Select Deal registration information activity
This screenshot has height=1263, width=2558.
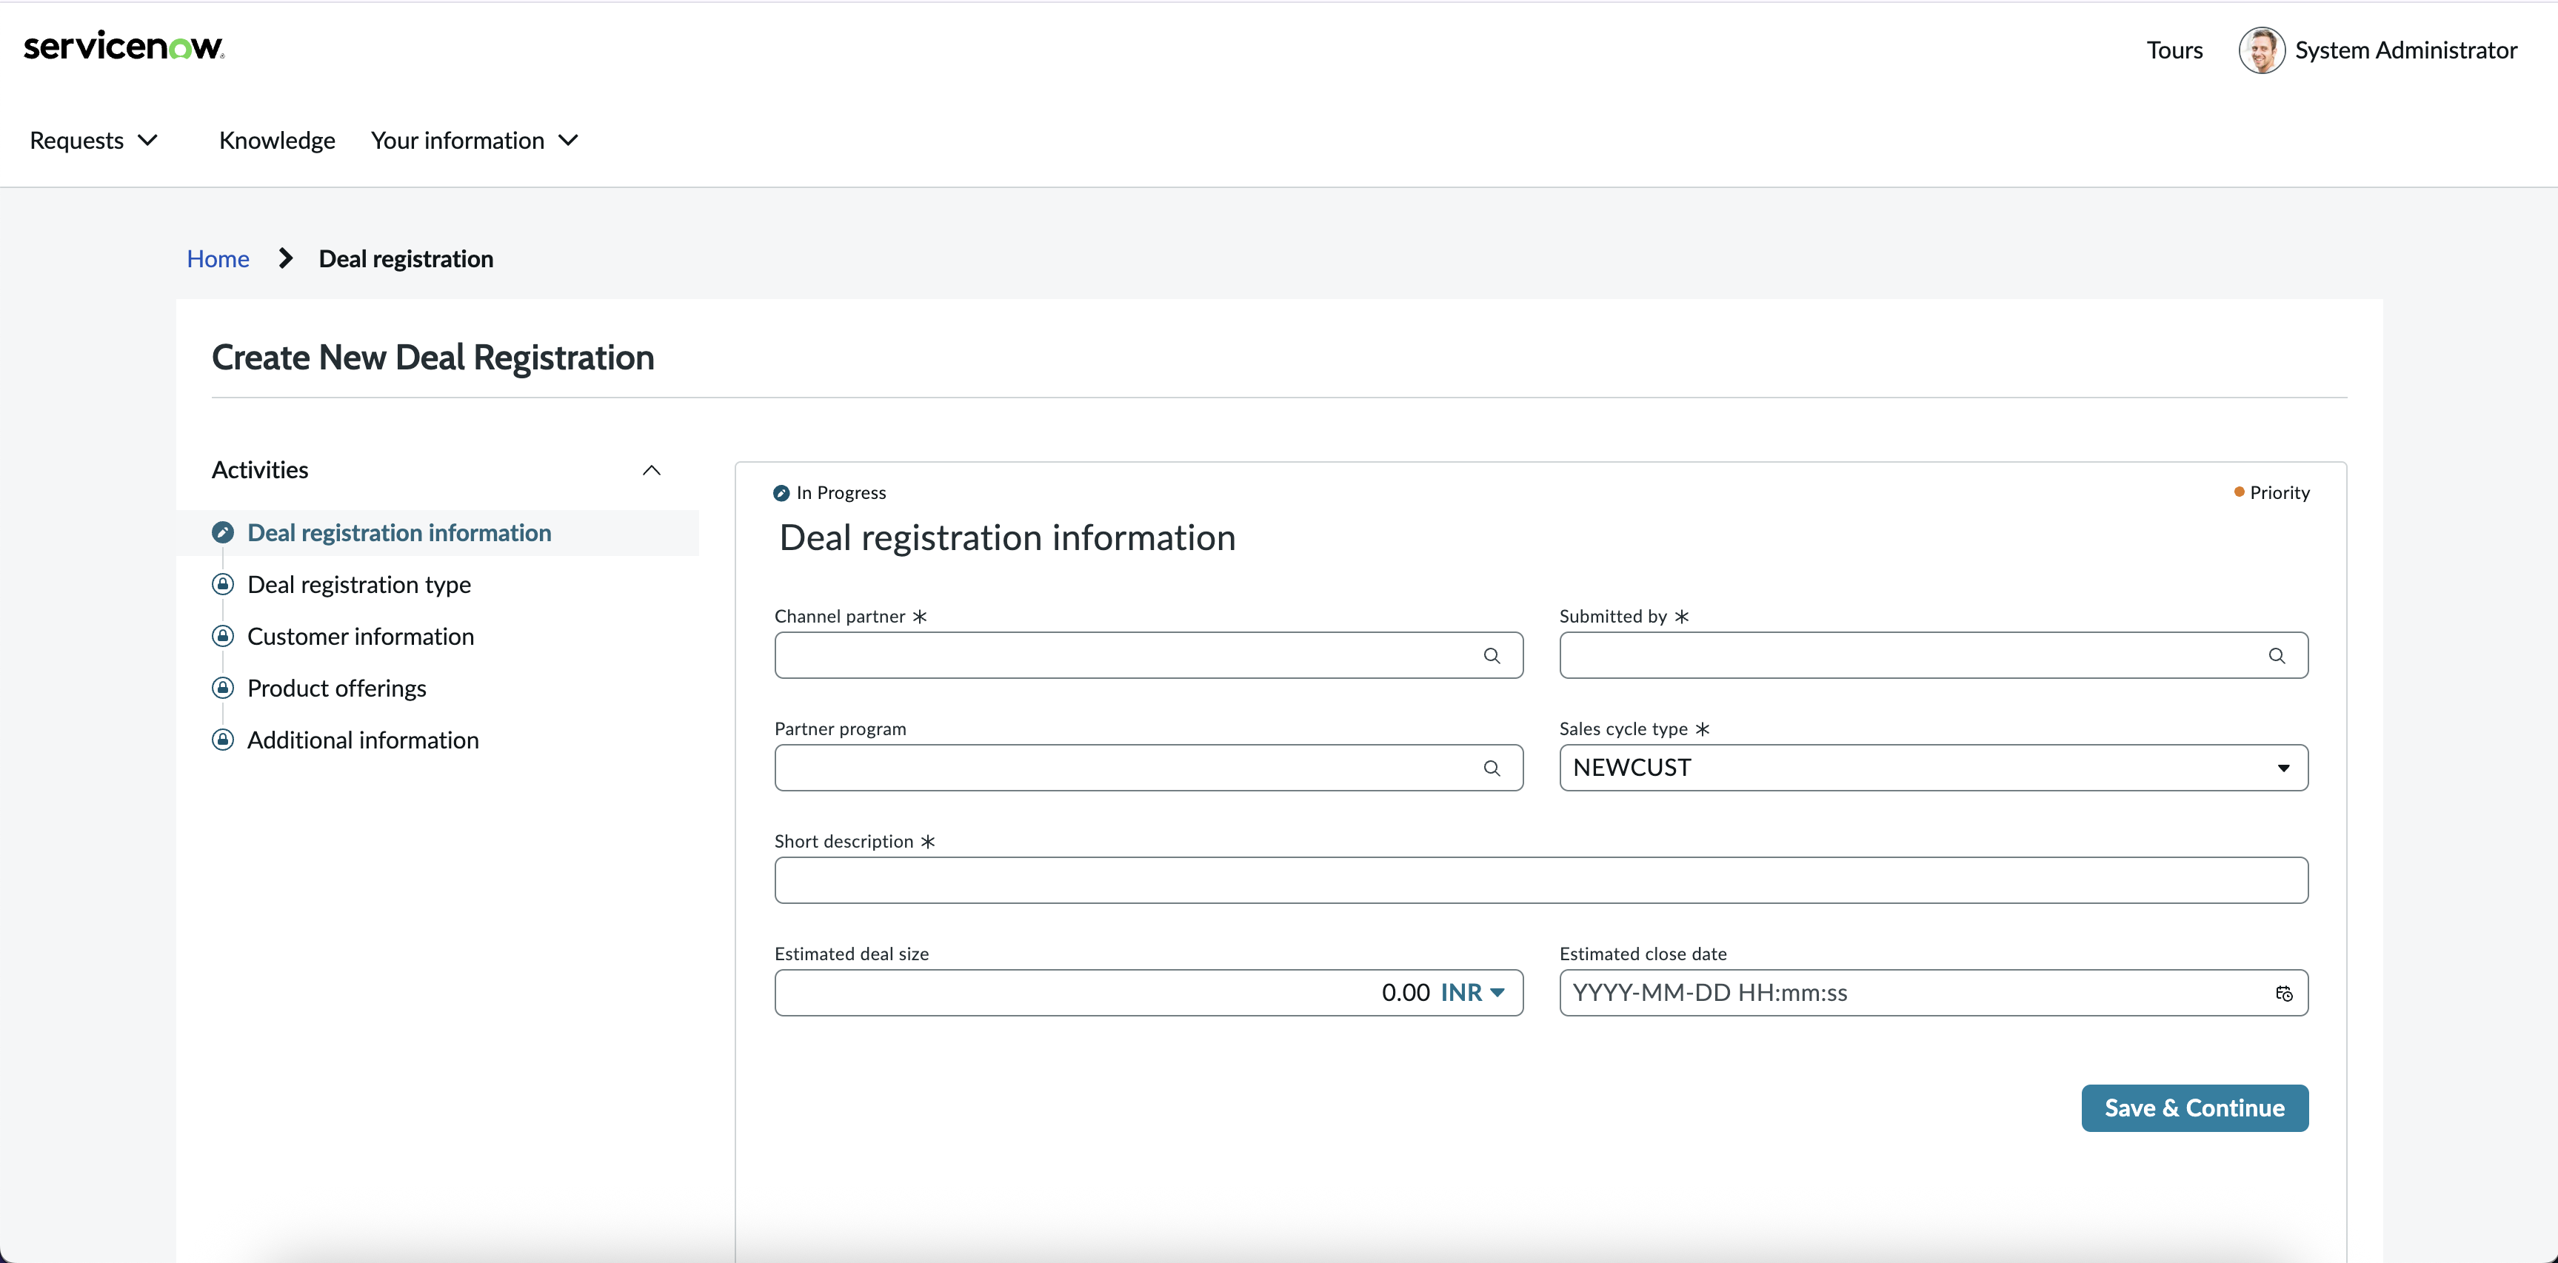pyautogui.click(x=399, y=532)
